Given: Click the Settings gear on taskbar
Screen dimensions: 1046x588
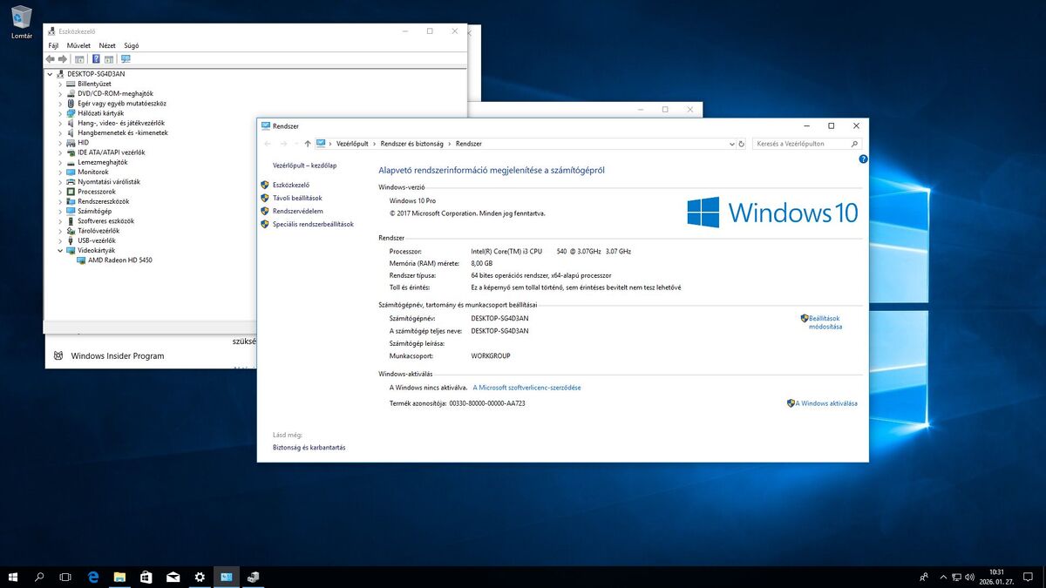Looking at the screenshot, I should click(x=200, y=577).
